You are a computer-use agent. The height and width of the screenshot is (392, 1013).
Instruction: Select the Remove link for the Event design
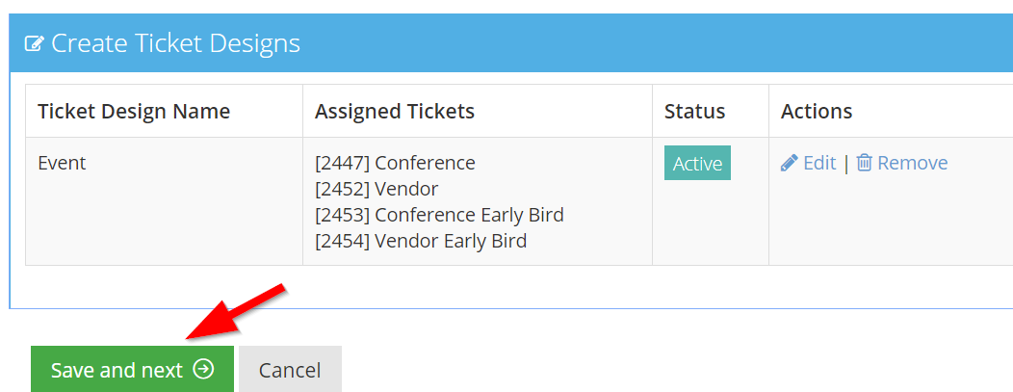pyautogui.click(x=912, y=163)
